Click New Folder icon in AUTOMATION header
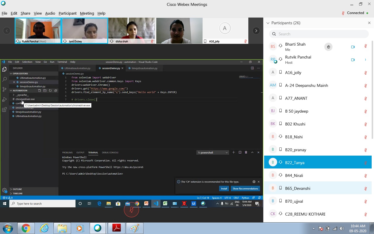The height and width of the screenshot is (234, 374). (x=45, y=91)
